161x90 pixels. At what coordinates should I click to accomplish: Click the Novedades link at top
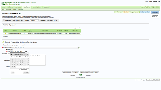coord(155,1)
